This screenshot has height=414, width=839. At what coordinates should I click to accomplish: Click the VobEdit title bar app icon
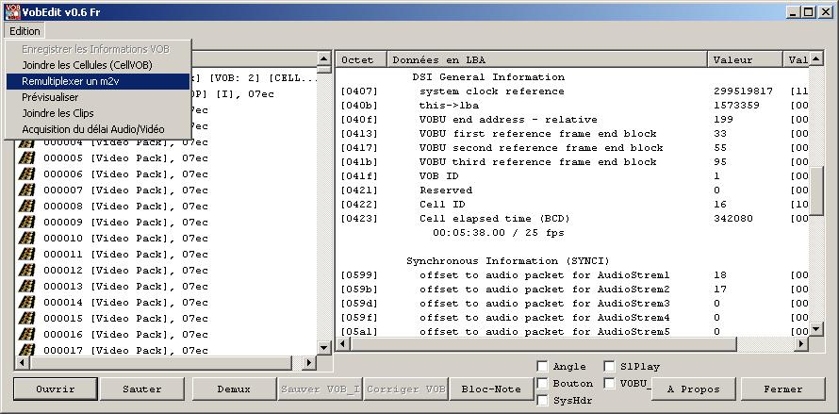coord(10,11)
